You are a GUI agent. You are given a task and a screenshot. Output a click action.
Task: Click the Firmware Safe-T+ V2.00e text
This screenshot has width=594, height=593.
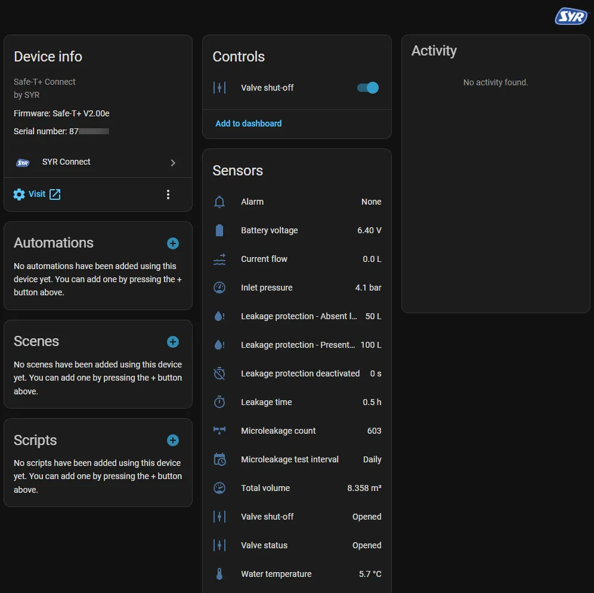[61, 113]
